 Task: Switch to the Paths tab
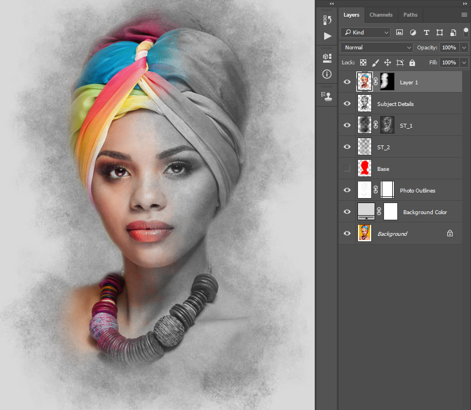pos(410,15)
